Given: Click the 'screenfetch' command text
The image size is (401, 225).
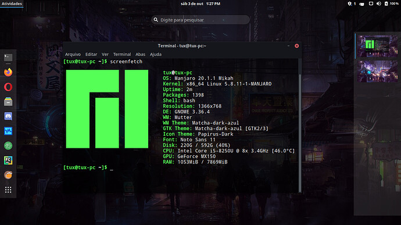Looking at the screenshot, I should pyautogui.click(x=126, y=62).
